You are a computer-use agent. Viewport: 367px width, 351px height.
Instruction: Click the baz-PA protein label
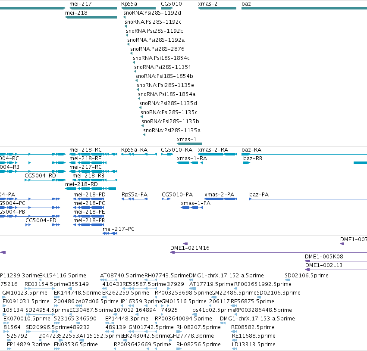[259, 195]
